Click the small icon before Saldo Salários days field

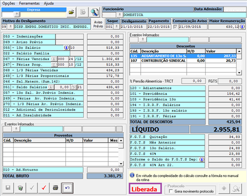coord(73,87)
